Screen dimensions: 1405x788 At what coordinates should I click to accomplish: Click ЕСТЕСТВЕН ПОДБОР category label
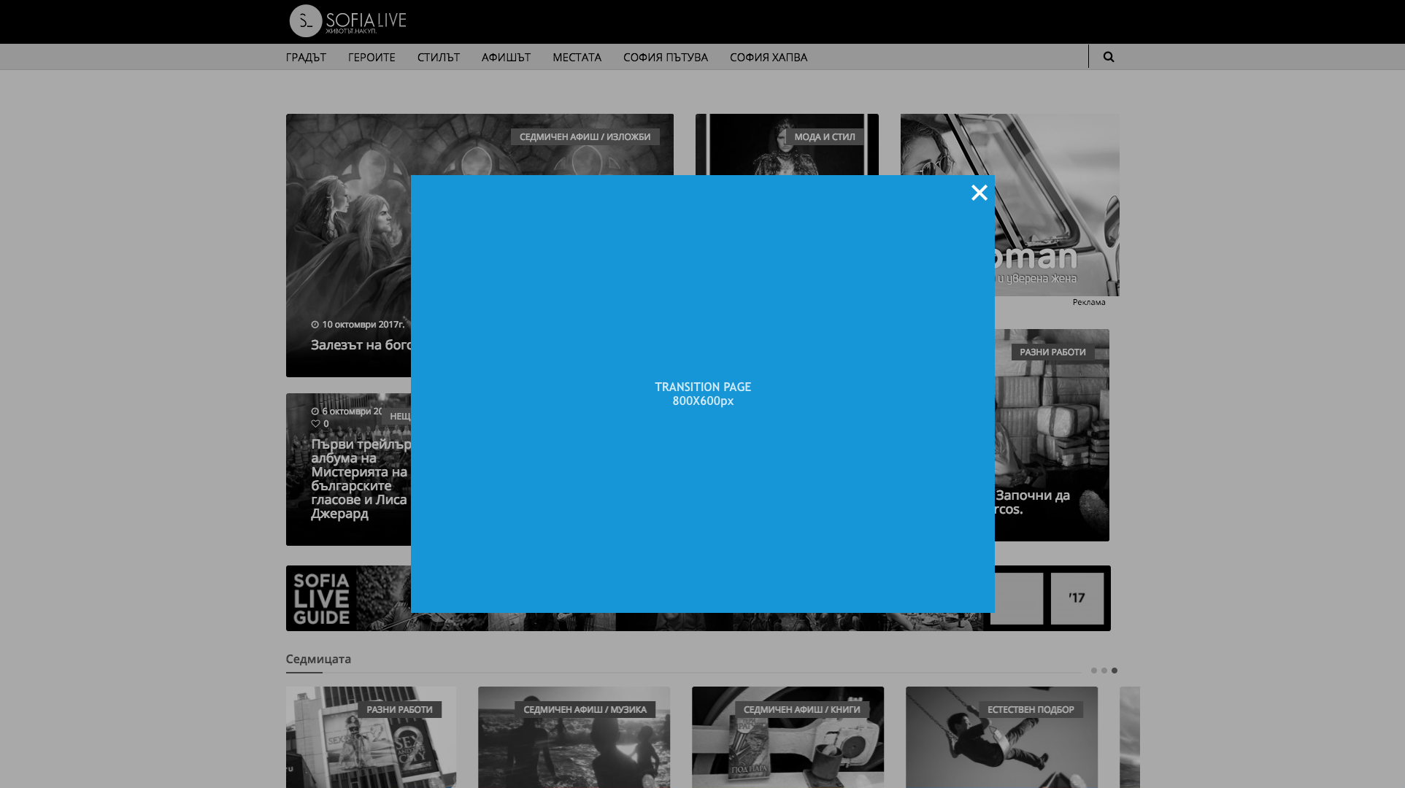pyautogui.click(x=1030, y=710)
